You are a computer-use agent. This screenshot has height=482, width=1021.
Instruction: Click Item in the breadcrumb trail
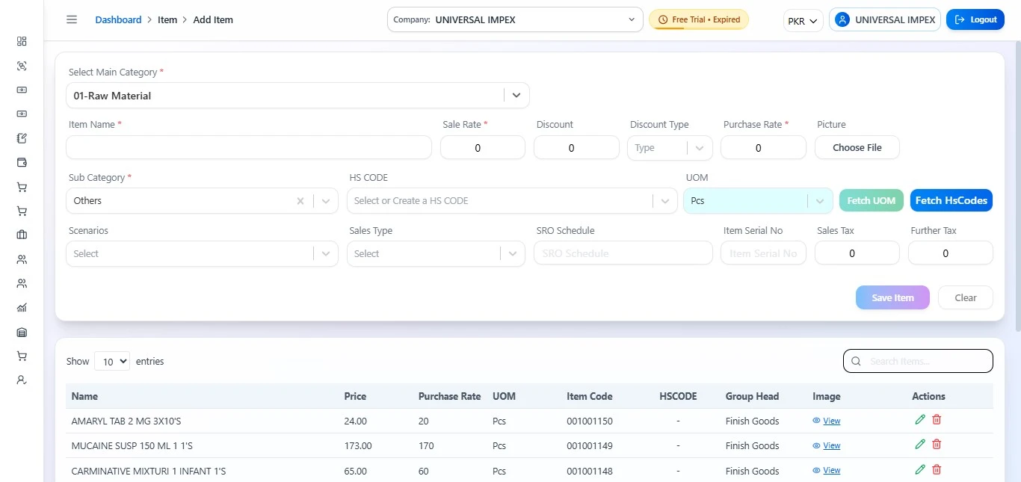point(167,19)
